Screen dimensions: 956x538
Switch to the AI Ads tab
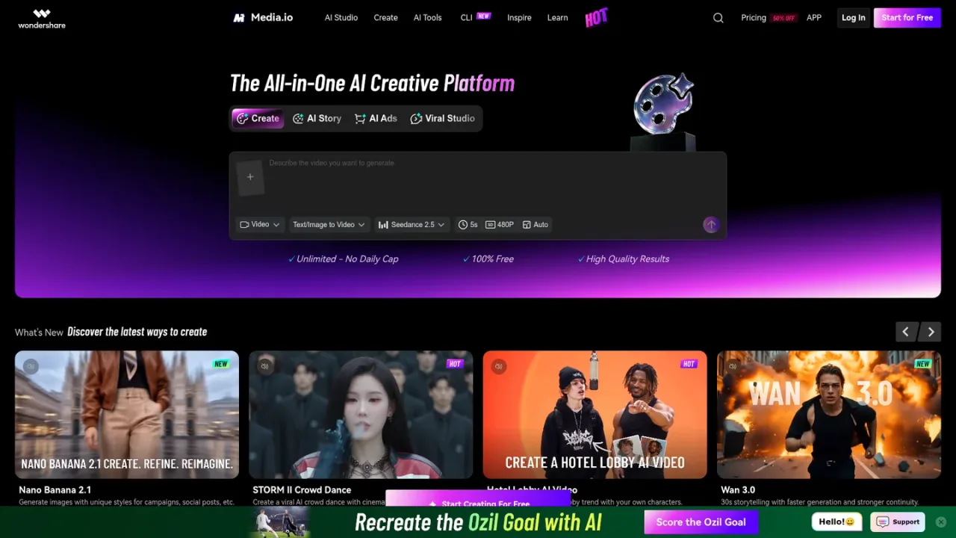pos(376,118)
